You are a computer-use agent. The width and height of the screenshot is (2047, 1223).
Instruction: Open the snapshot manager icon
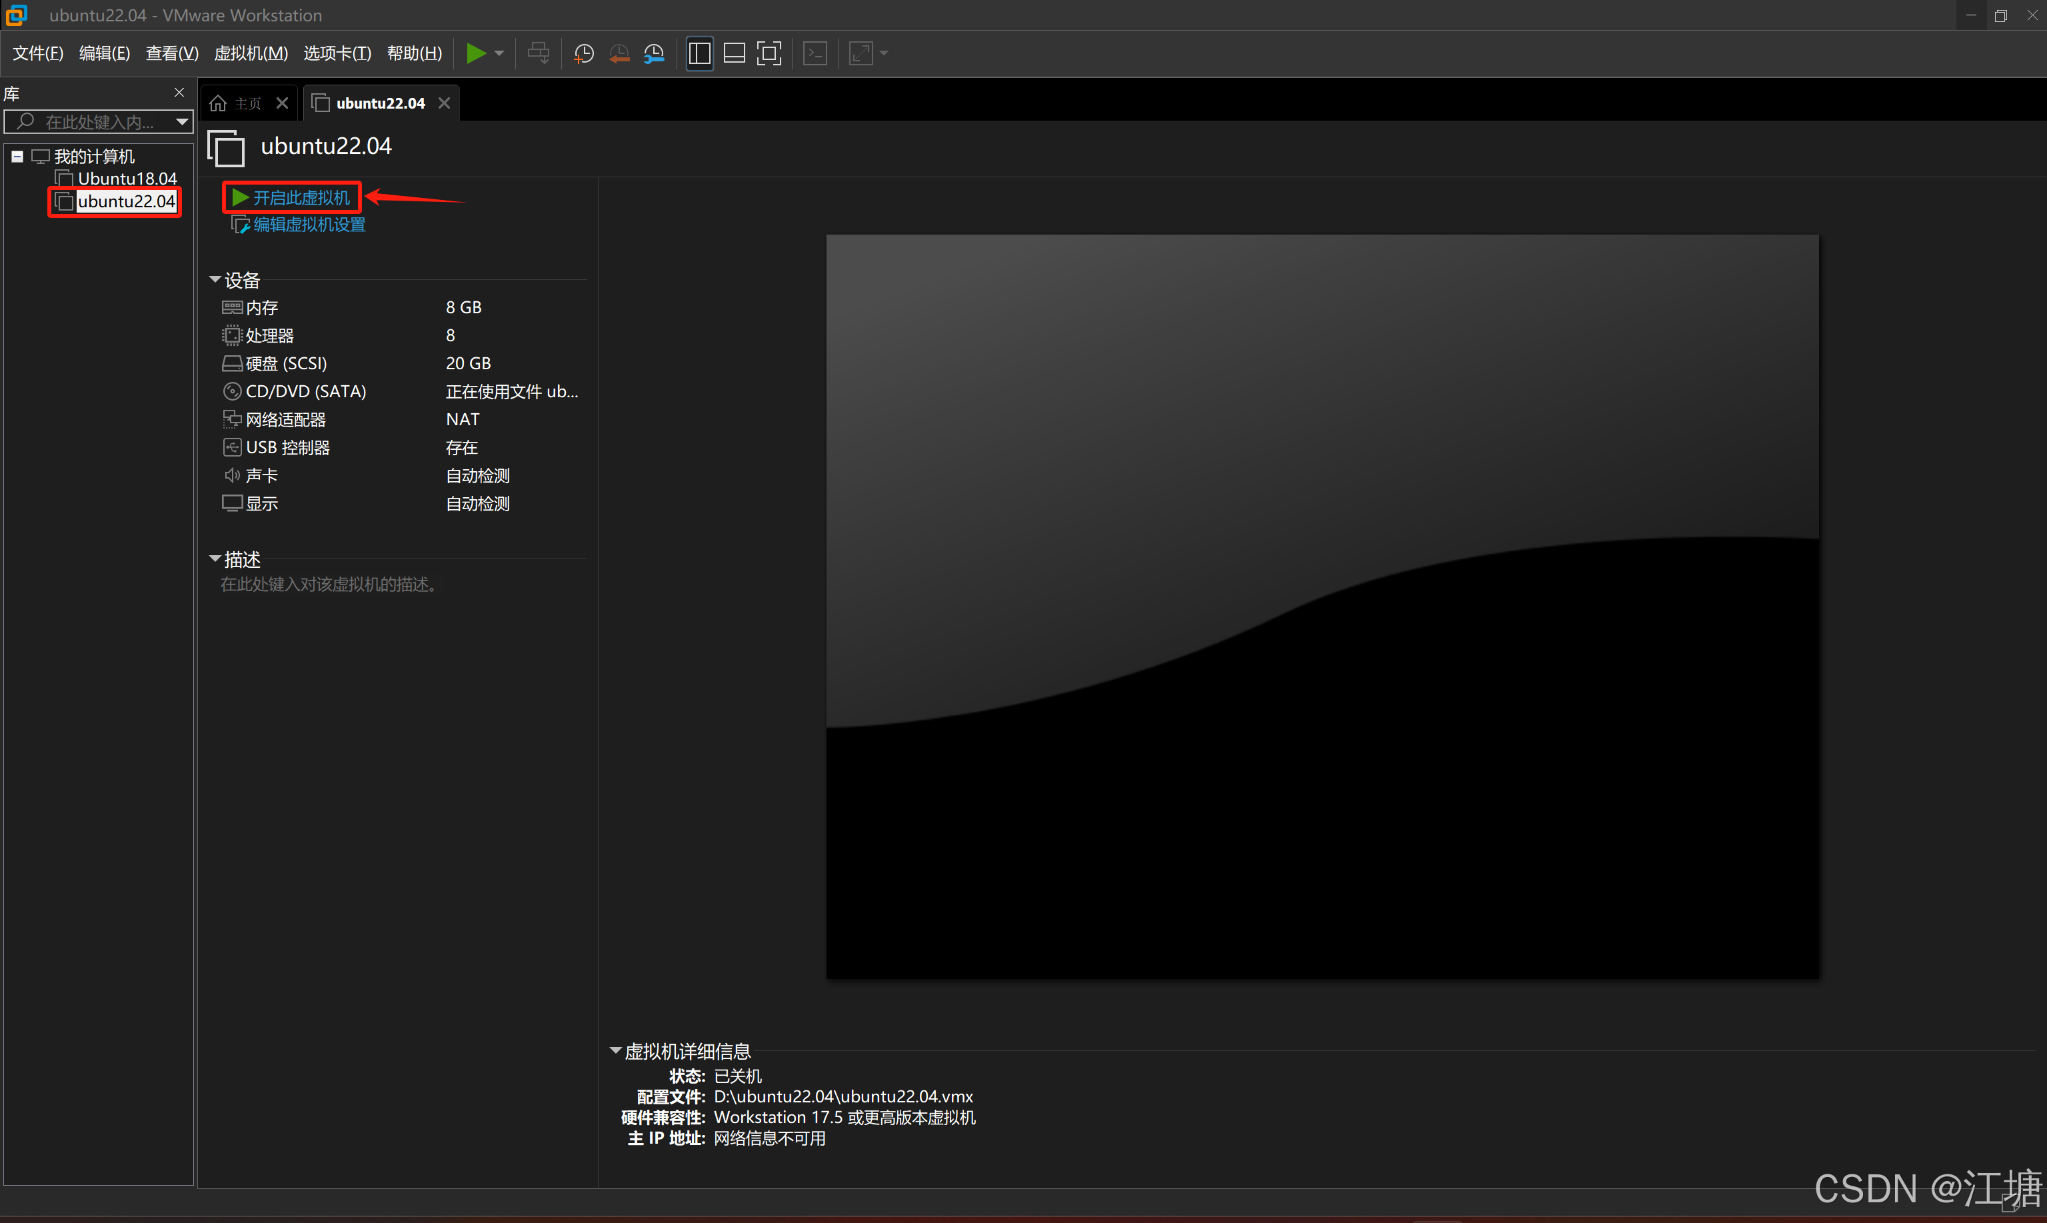pos(655,53)
